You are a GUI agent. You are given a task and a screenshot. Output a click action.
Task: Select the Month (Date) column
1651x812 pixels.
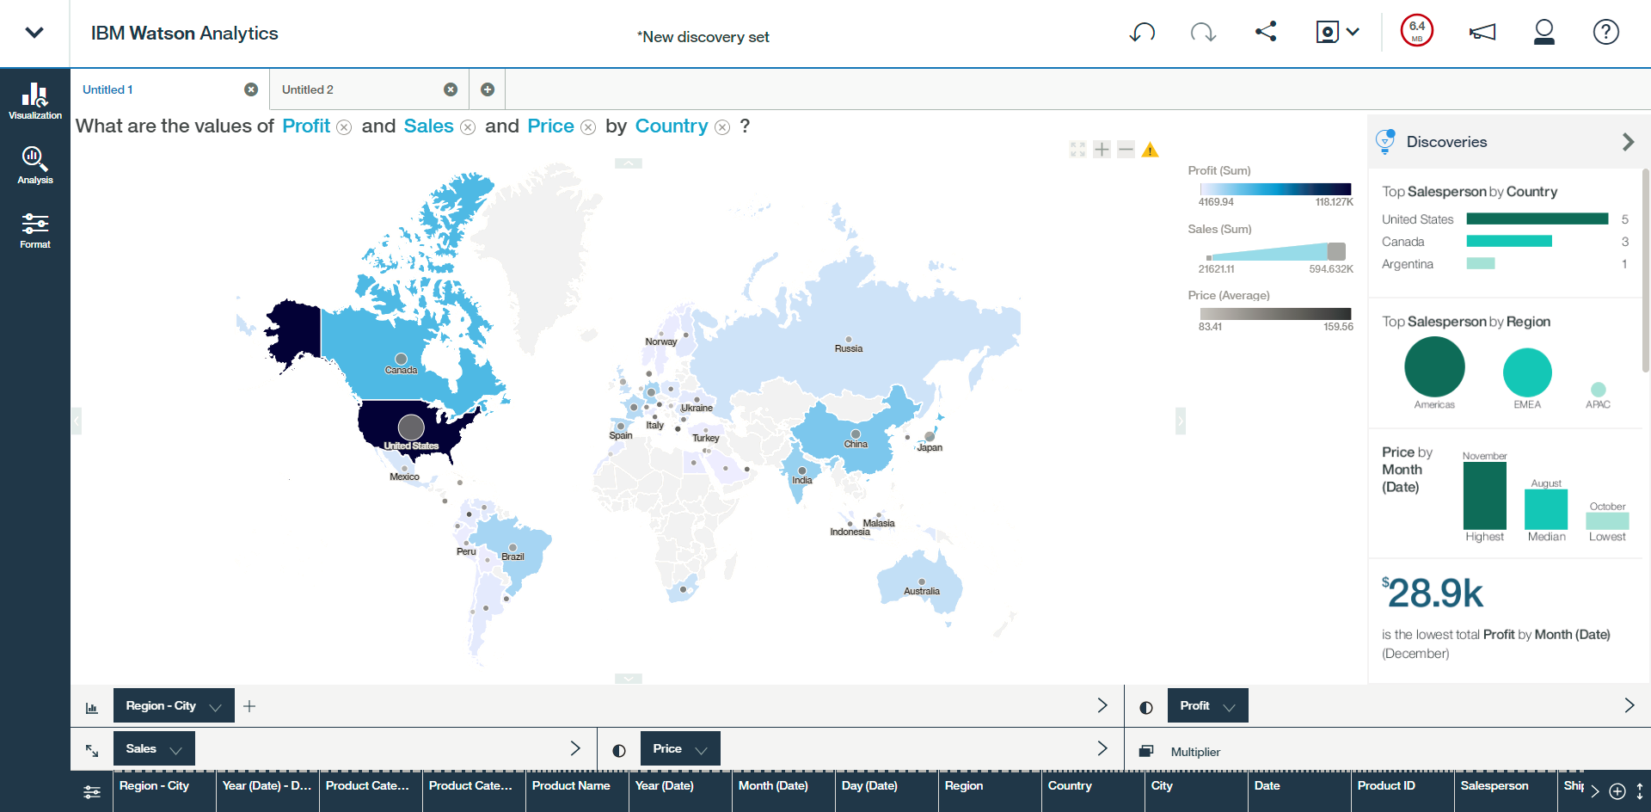pyautogui.click(x=783, y=790)
